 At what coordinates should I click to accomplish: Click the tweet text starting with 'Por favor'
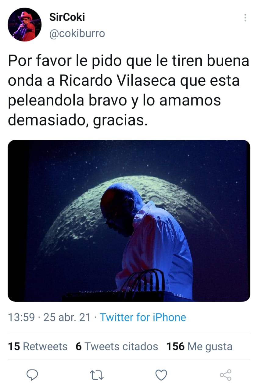129,91
